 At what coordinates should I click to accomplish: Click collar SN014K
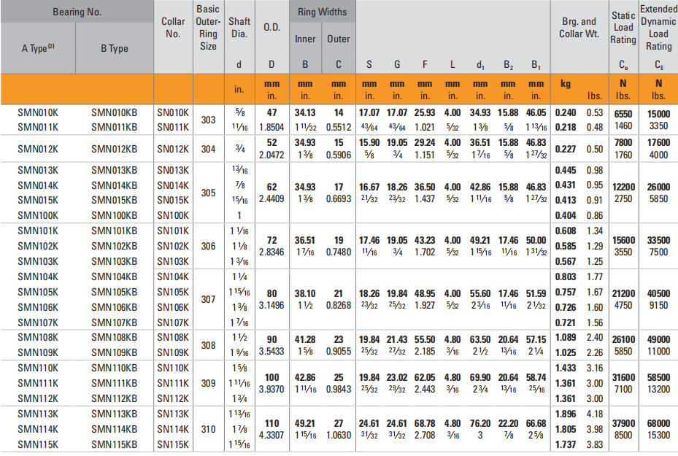click(173, 185)
